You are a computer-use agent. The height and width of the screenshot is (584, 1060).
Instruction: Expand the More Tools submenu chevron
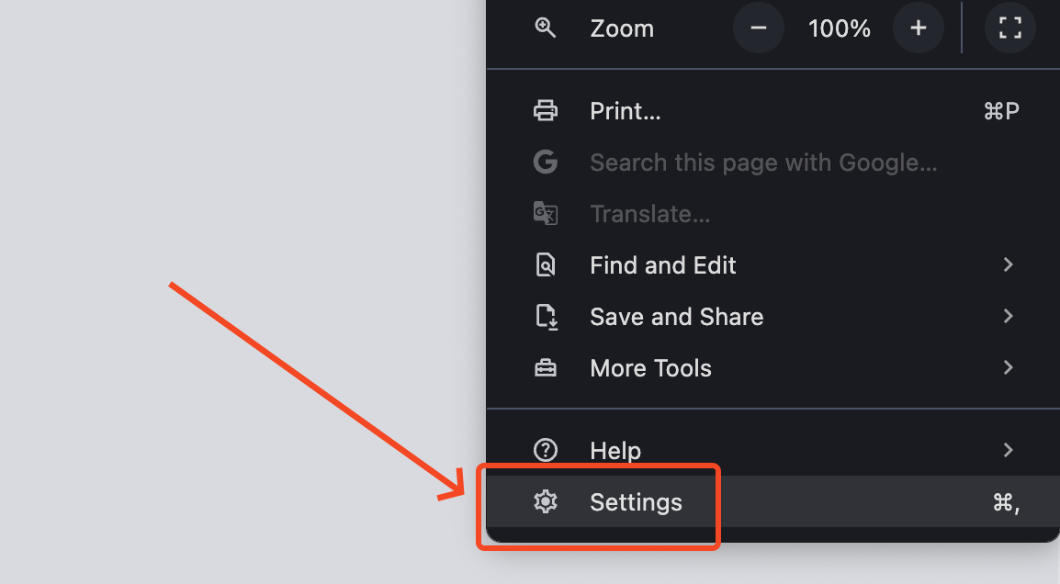(1008, 367)
